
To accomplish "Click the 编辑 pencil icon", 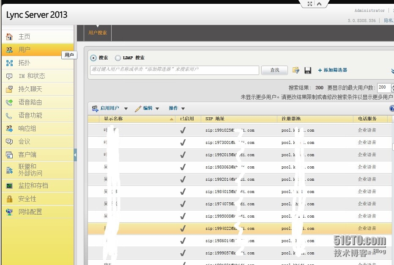I will tap(138, 108).
